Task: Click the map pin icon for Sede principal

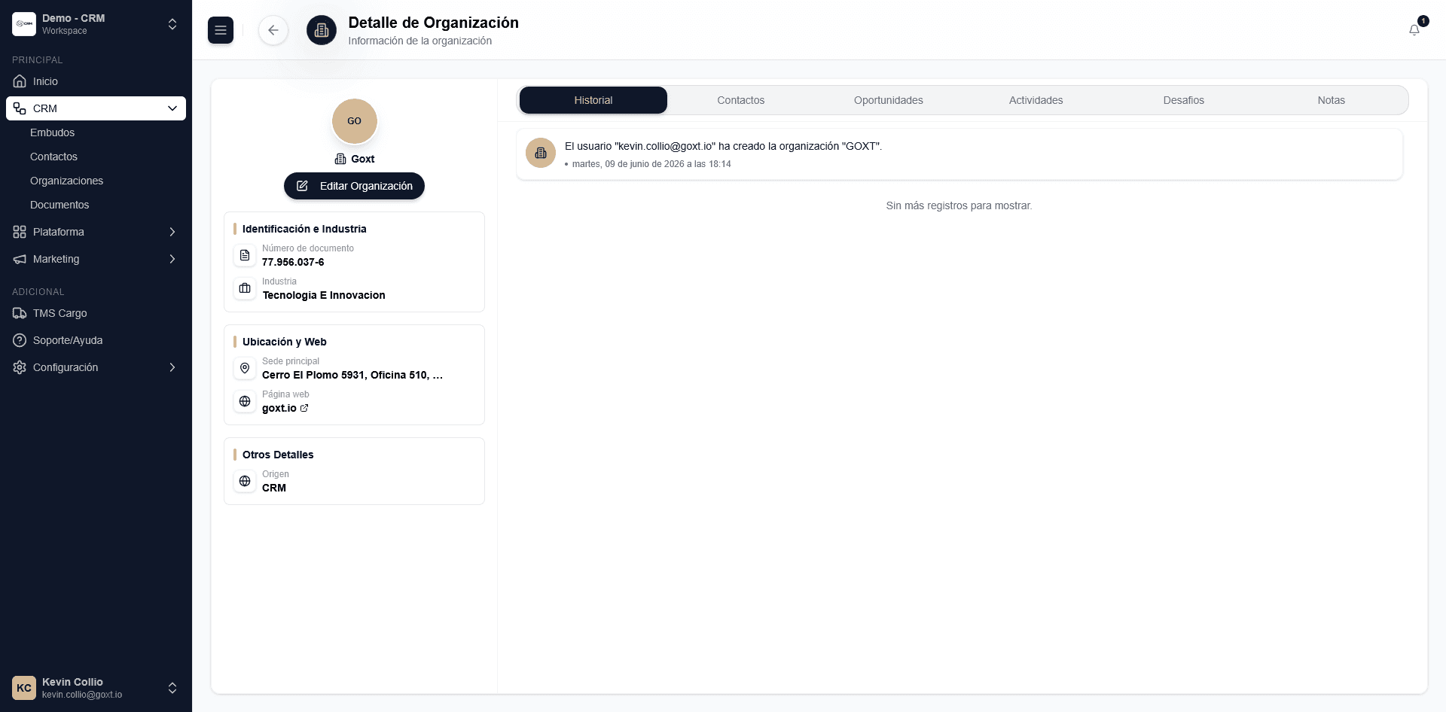Action: click(245, 368)
